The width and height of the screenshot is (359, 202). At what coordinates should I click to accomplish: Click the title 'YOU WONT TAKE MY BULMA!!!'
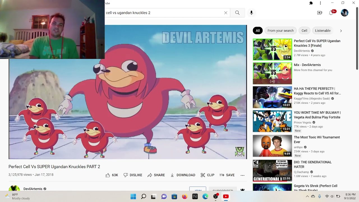pyautogui.click(x=317, y=115)
